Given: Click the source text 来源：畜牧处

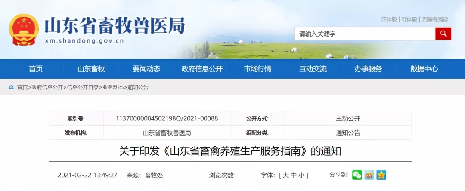Looking at the screenshot, I should coord(145,176).
